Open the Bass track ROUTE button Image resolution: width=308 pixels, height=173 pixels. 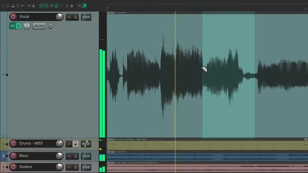pos(86,156)
